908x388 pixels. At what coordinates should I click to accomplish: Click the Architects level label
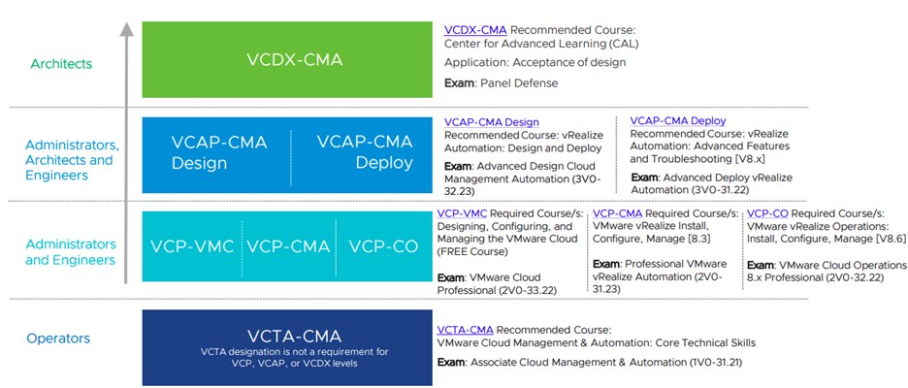click(61, 64)
